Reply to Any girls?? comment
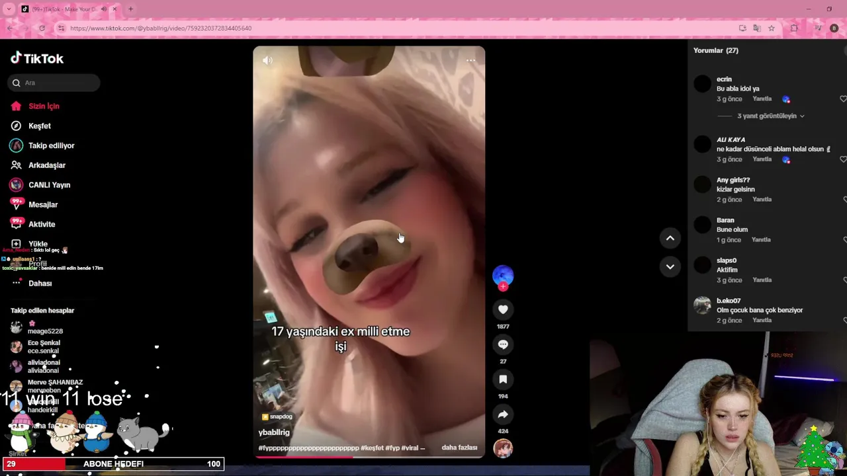Image resolution: width=847 pixels, height=476 pixels. click(762, 200)
